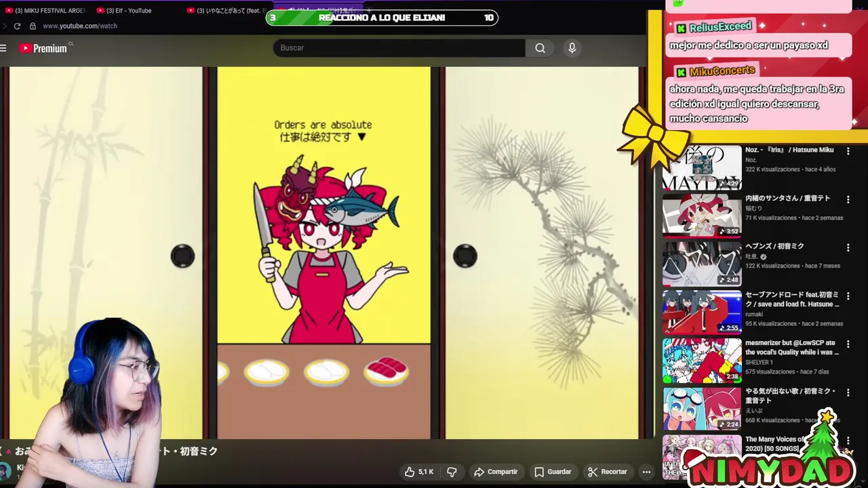The image size is (868, 488).
Task: Open the セーブアンドロード video thumbnail
Action: click(702, 312)
